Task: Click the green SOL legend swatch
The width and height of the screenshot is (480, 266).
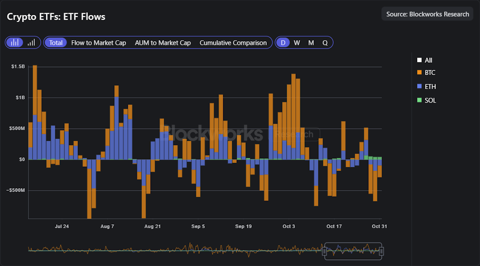Action: click(x=419, y=100)
